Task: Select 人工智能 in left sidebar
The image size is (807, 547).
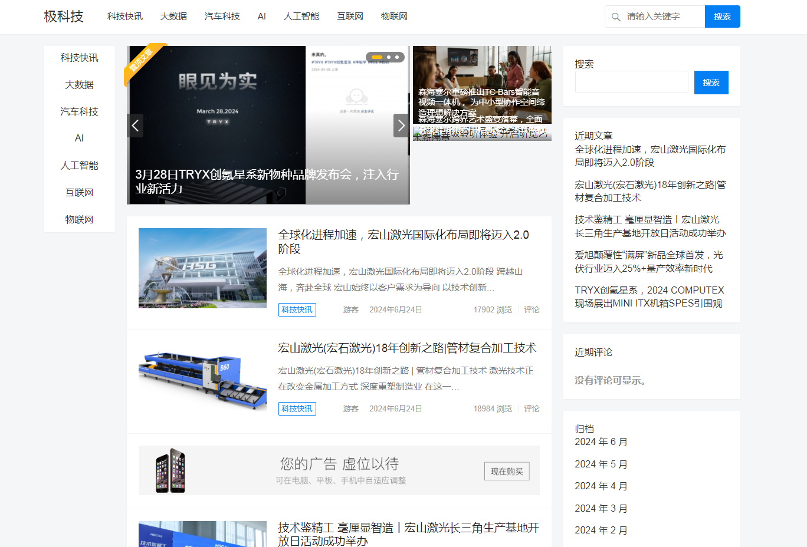Action: click(x=80, y=166)
